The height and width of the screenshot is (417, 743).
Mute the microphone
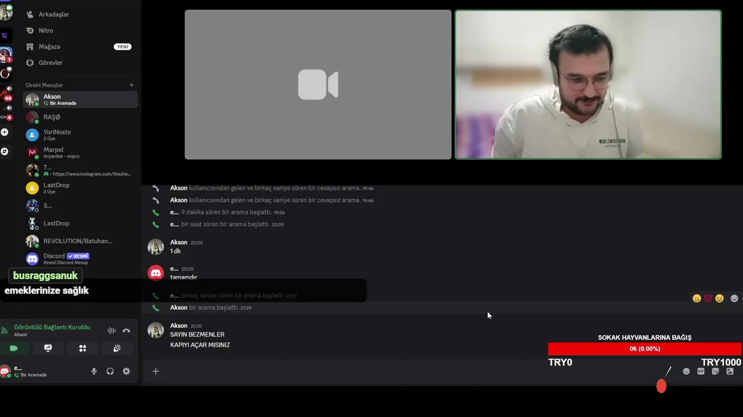pos(94,371)
